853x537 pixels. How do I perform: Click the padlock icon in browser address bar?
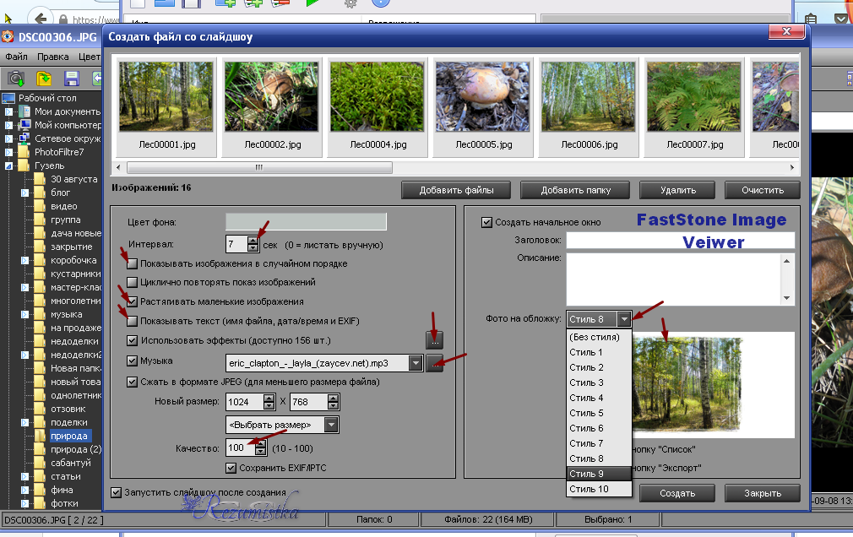coord(63,20)
